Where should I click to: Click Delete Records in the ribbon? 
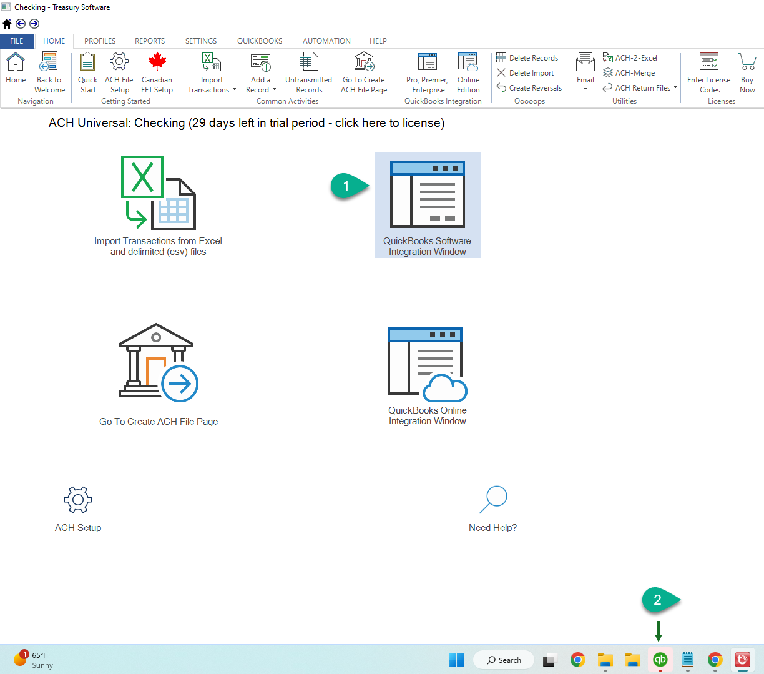[x=527, y=57]
